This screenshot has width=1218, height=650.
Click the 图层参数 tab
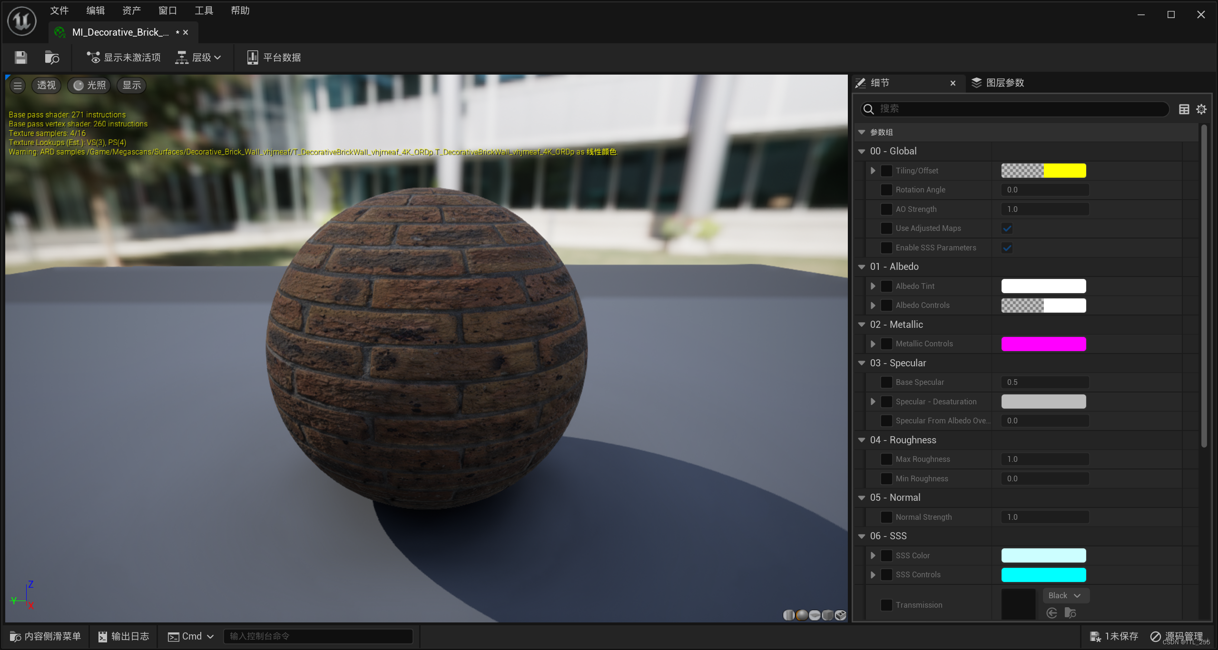coord(1005,83)
